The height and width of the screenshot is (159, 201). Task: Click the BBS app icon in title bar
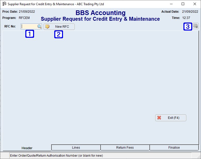[4, 4]
